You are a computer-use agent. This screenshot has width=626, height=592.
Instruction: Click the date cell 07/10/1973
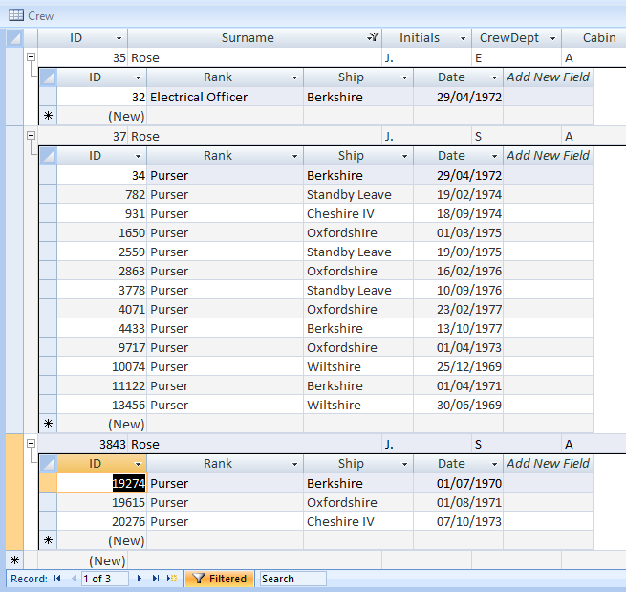click(458, 521)
